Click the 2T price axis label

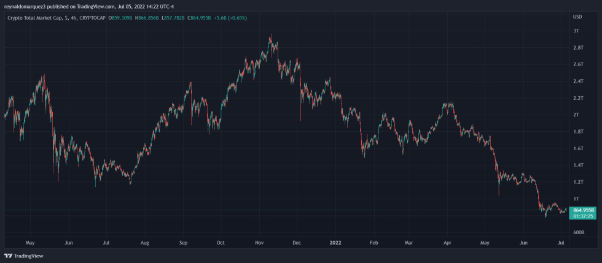576,115
